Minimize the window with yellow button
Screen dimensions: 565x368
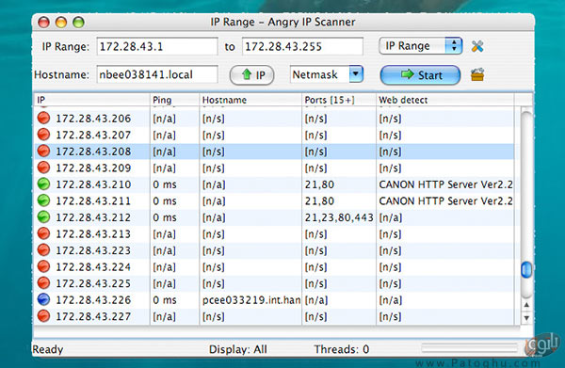61,23
